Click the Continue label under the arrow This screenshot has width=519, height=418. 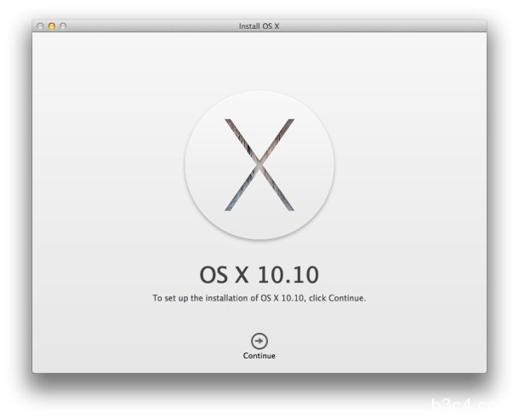(x=259, y=355)
